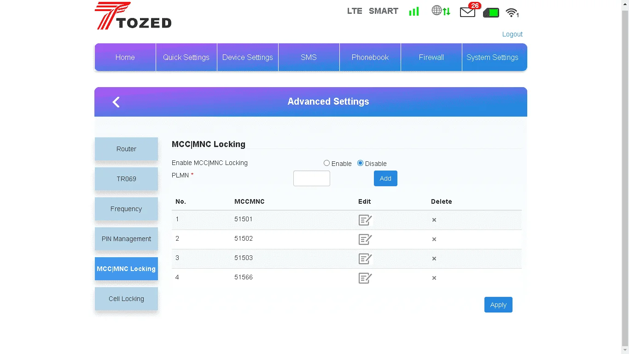
Task: Go back using the left chevron arrow
Action: [x=116, y=102]
